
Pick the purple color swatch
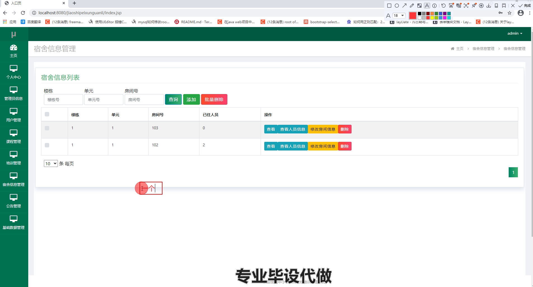[445, 13]
